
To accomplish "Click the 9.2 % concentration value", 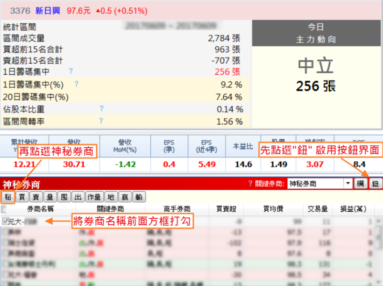I will [x=231, y=85].
